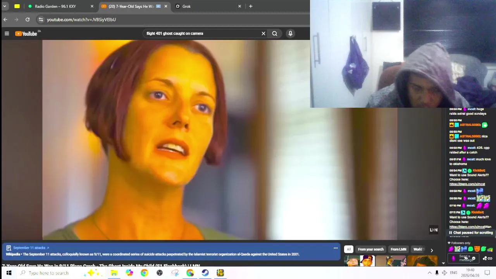Select the 7-Year-Old Says YouTube tab
The height and width of the screenshot is (279, 496).
point(134,6)
